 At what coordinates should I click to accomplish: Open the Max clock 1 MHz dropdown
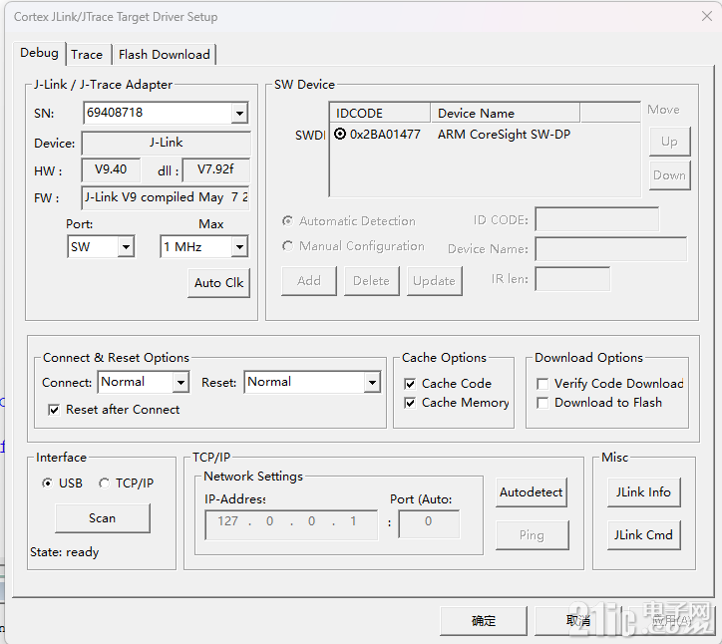click(x=239, y=247)
